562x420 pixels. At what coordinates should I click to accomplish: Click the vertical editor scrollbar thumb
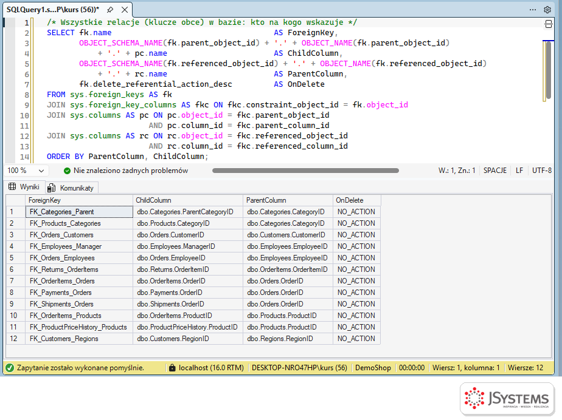coord(549,70)
